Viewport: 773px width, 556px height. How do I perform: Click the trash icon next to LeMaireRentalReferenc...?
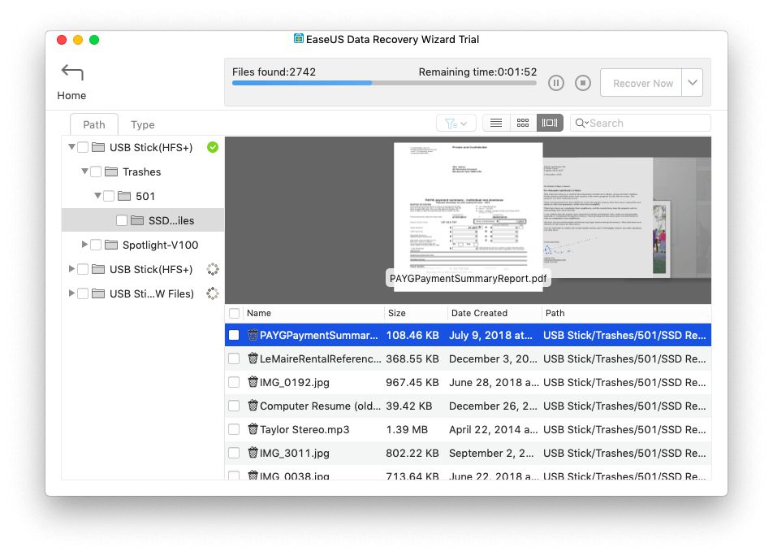(x=253, y=358)
